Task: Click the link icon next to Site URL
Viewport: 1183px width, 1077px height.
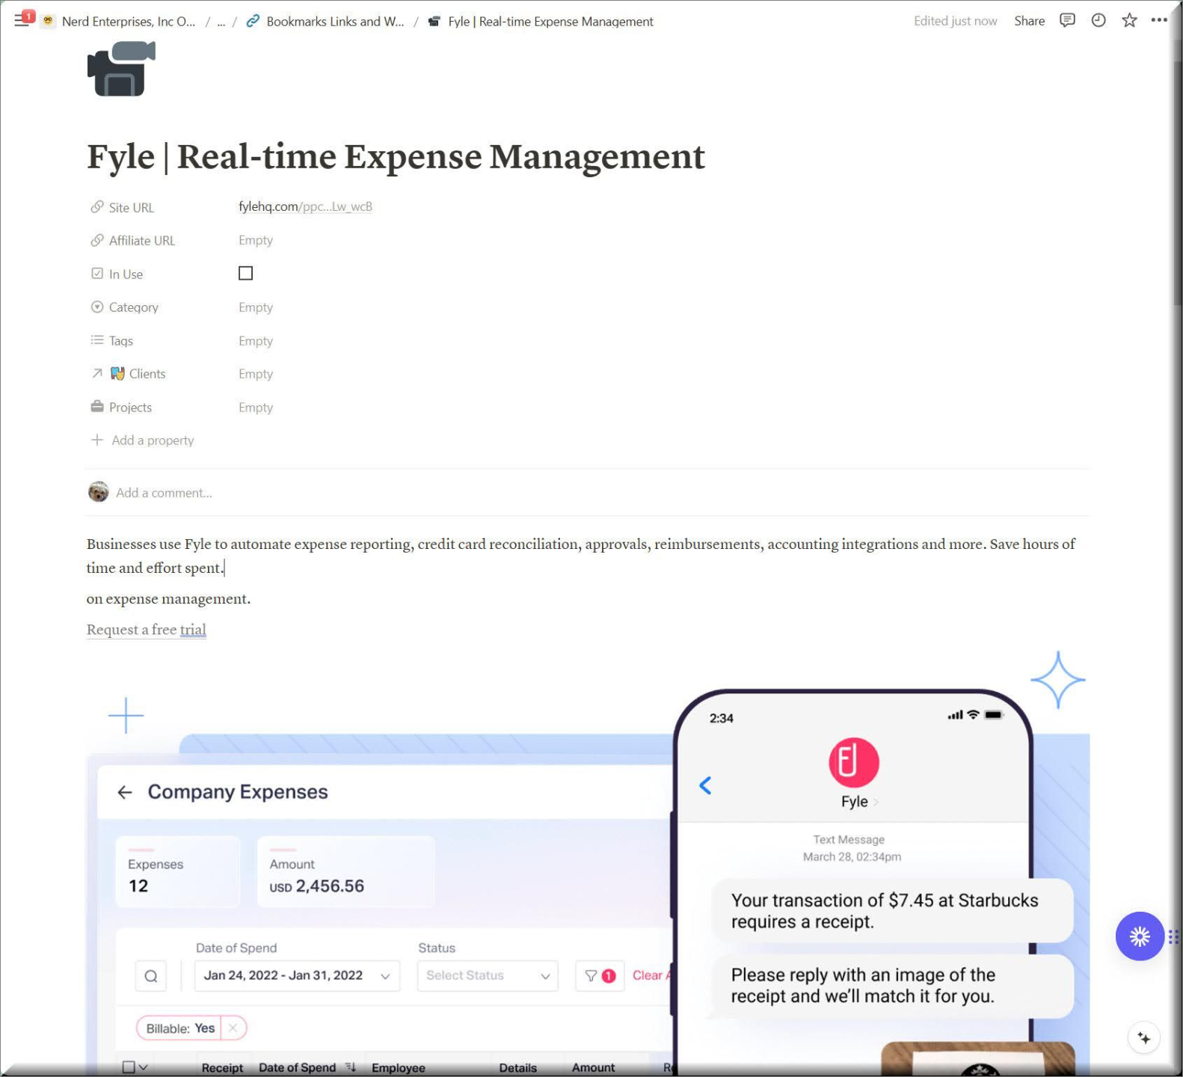Action: (97, 207)
